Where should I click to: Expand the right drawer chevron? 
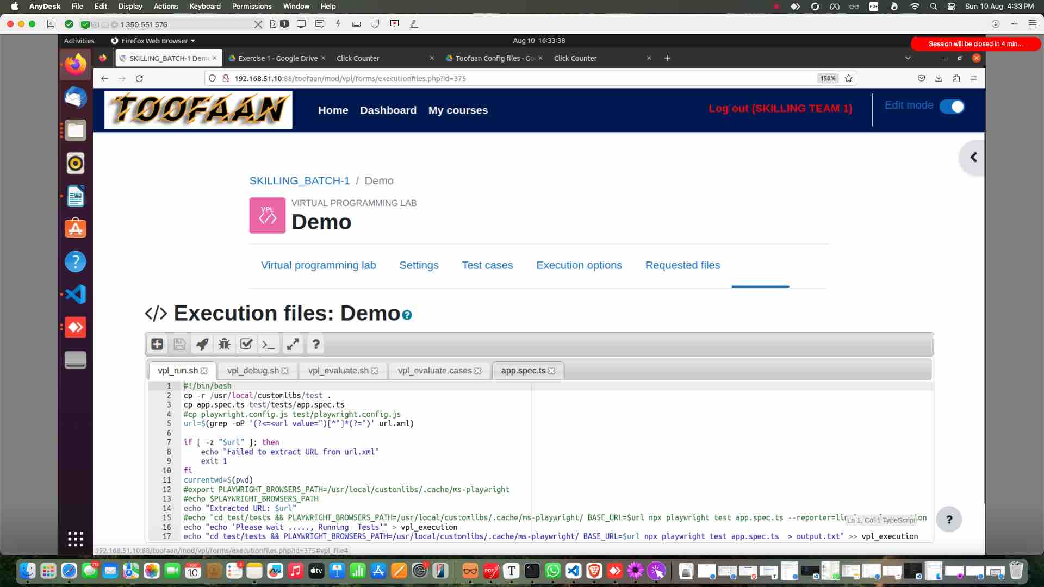click(x=973, y=158)
